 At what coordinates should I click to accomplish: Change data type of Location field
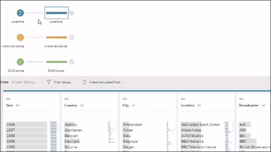(183, 99)
